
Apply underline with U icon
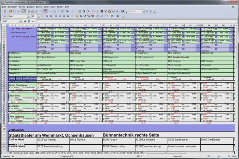(51, 16)
